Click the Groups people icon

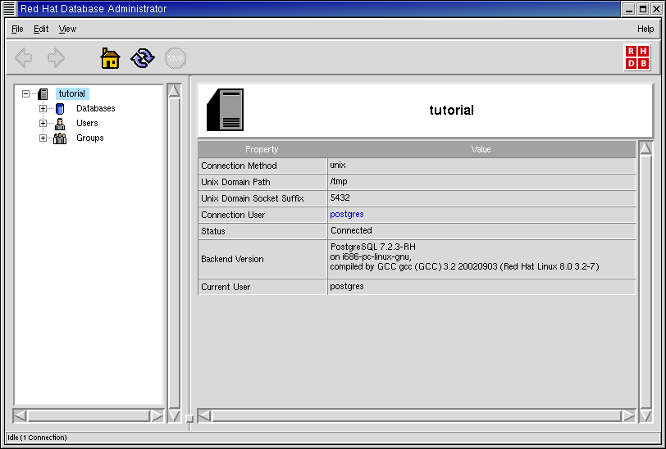point(60,138)
